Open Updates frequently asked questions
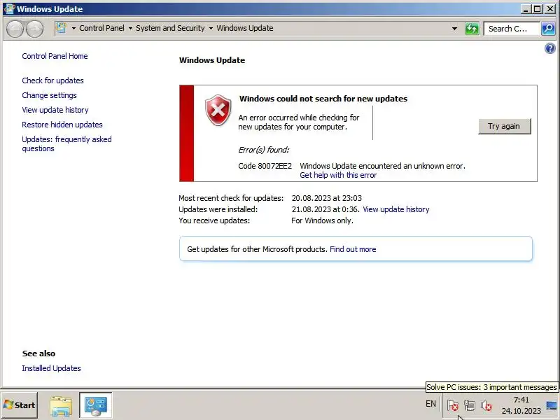 pyautogui.click(x=66, y=144)
